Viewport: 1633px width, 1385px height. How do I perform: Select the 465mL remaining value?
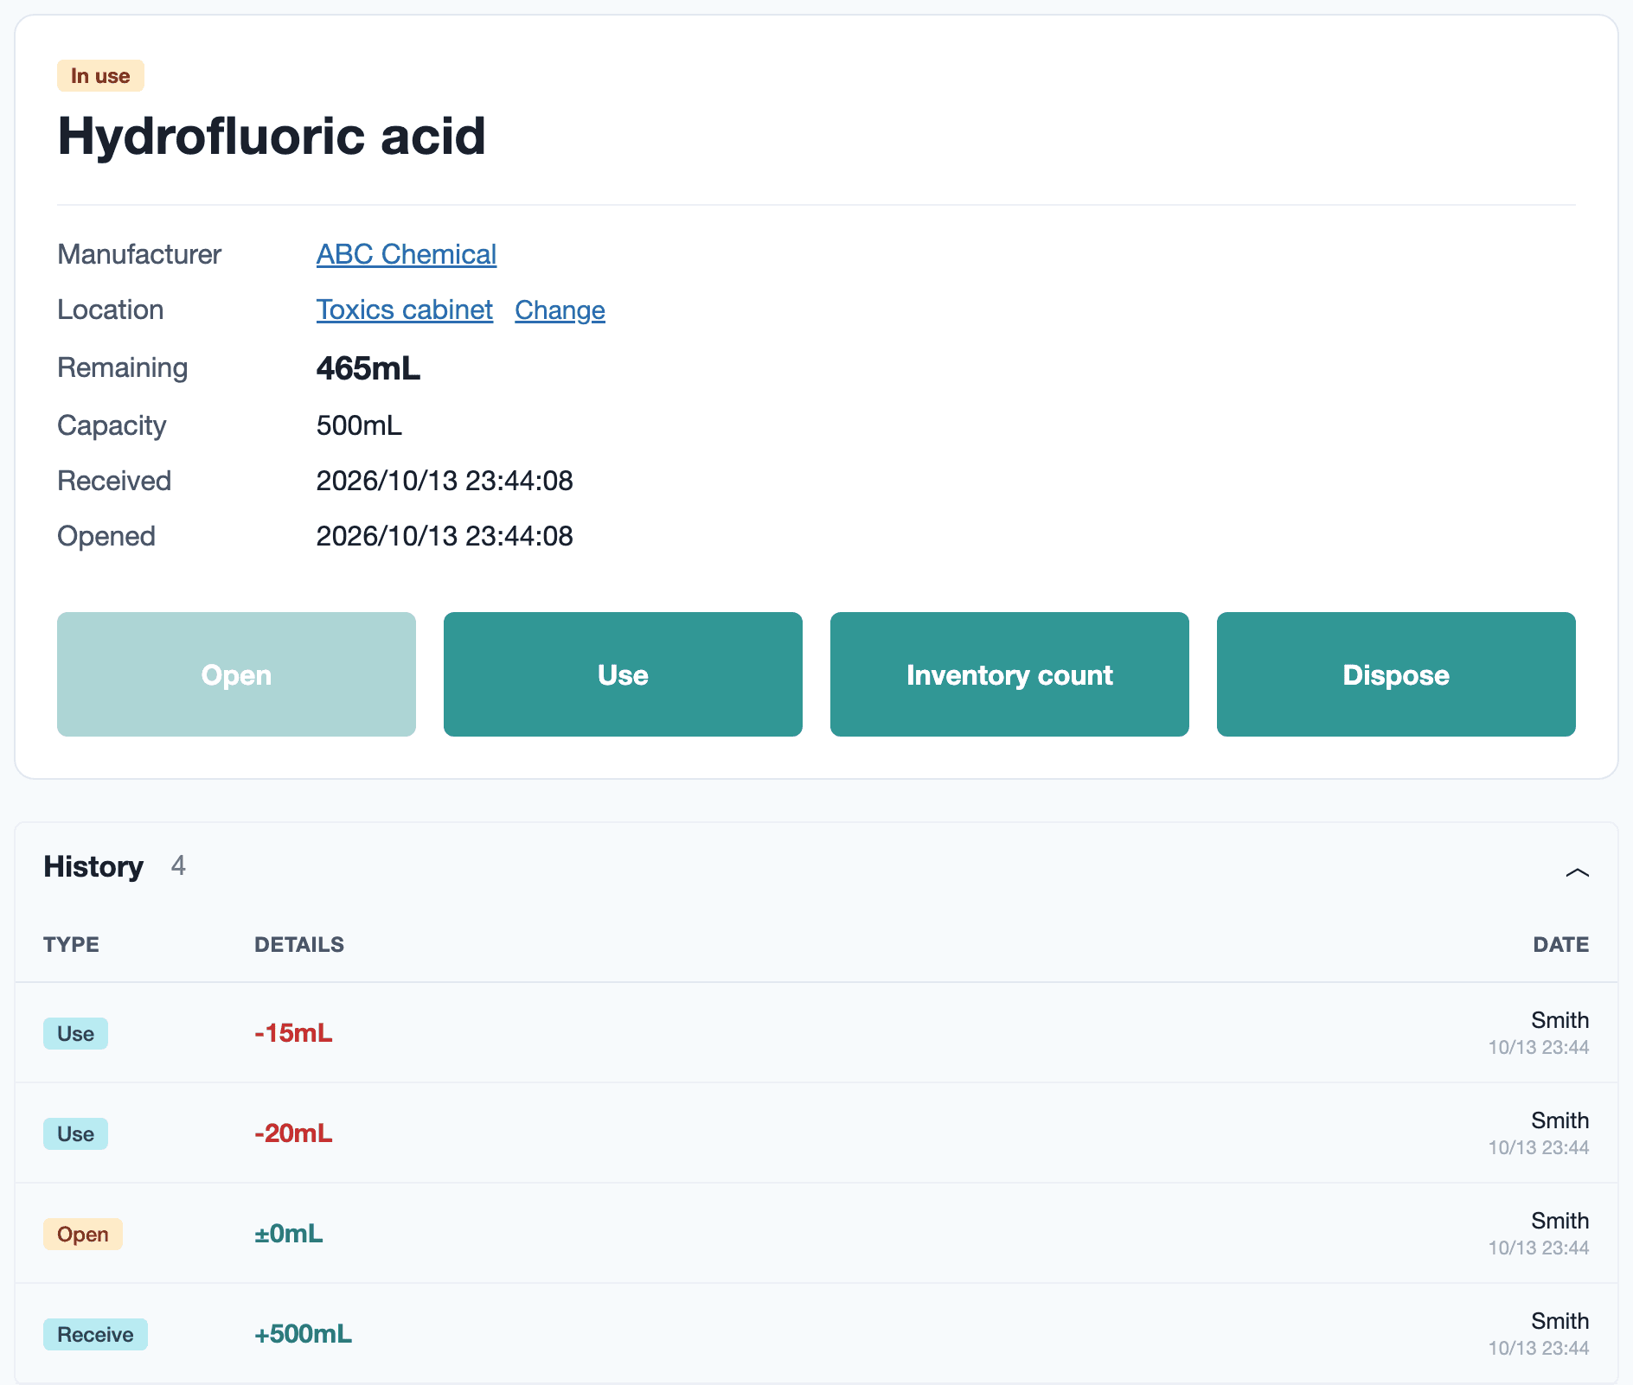tap(368, 368)
